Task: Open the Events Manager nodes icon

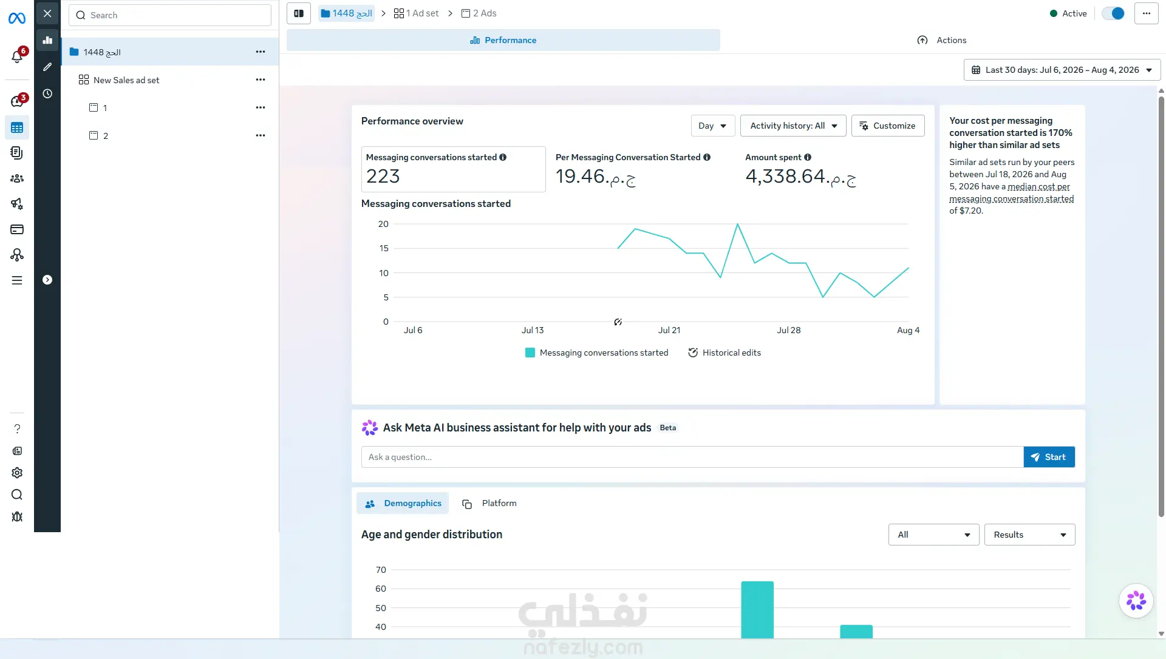Action: [x=17, y=255]
